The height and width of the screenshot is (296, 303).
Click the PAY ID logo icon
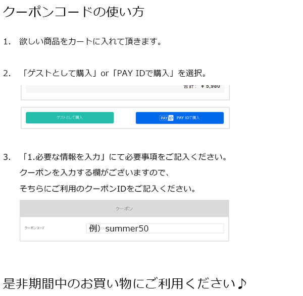(x=167, y=118)
